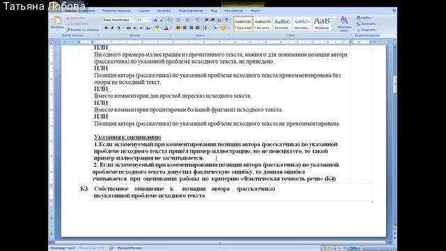Image resolution: width=446 pixels, height=251 pixels.
Task: Open the Рецензирование (Review) ribbon tab
Action: (x=190, y=11)
